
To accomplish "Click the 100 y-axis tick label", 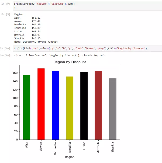I will click(15, 98).
